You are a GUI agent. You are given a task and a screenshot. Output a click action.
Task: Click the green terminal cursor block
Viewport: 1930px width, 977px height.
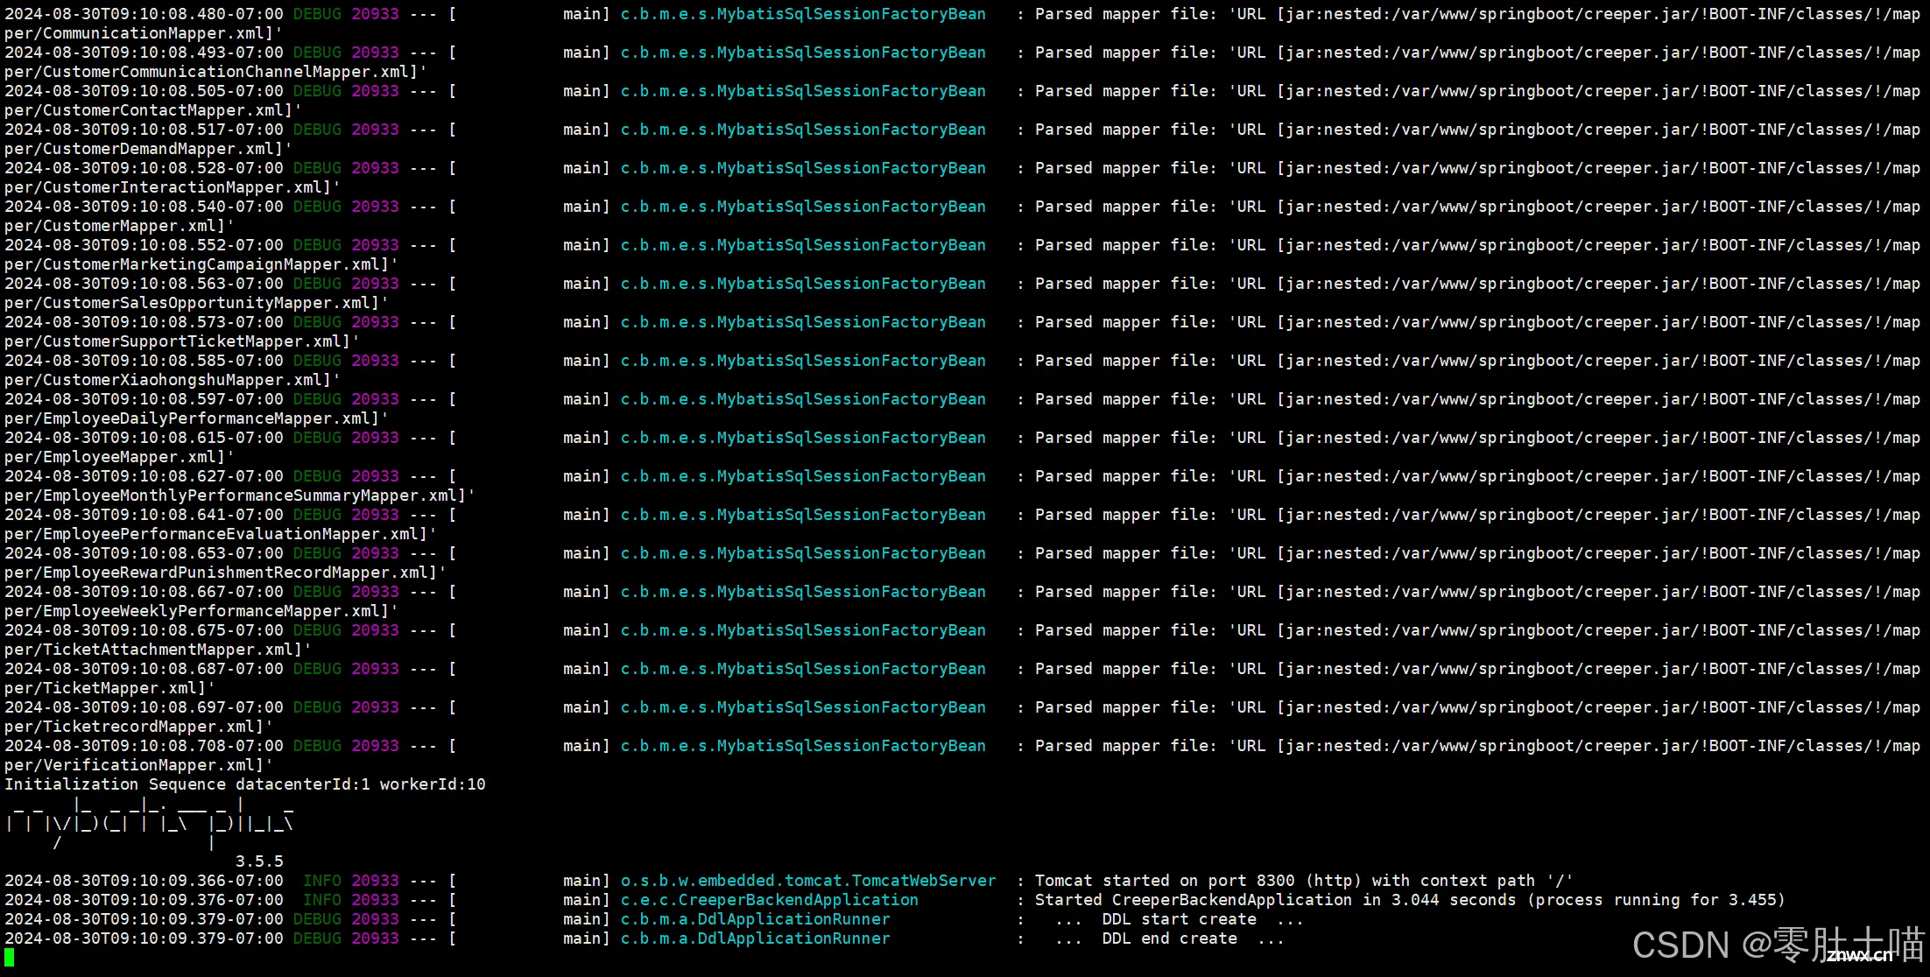(x=9, y=958)
